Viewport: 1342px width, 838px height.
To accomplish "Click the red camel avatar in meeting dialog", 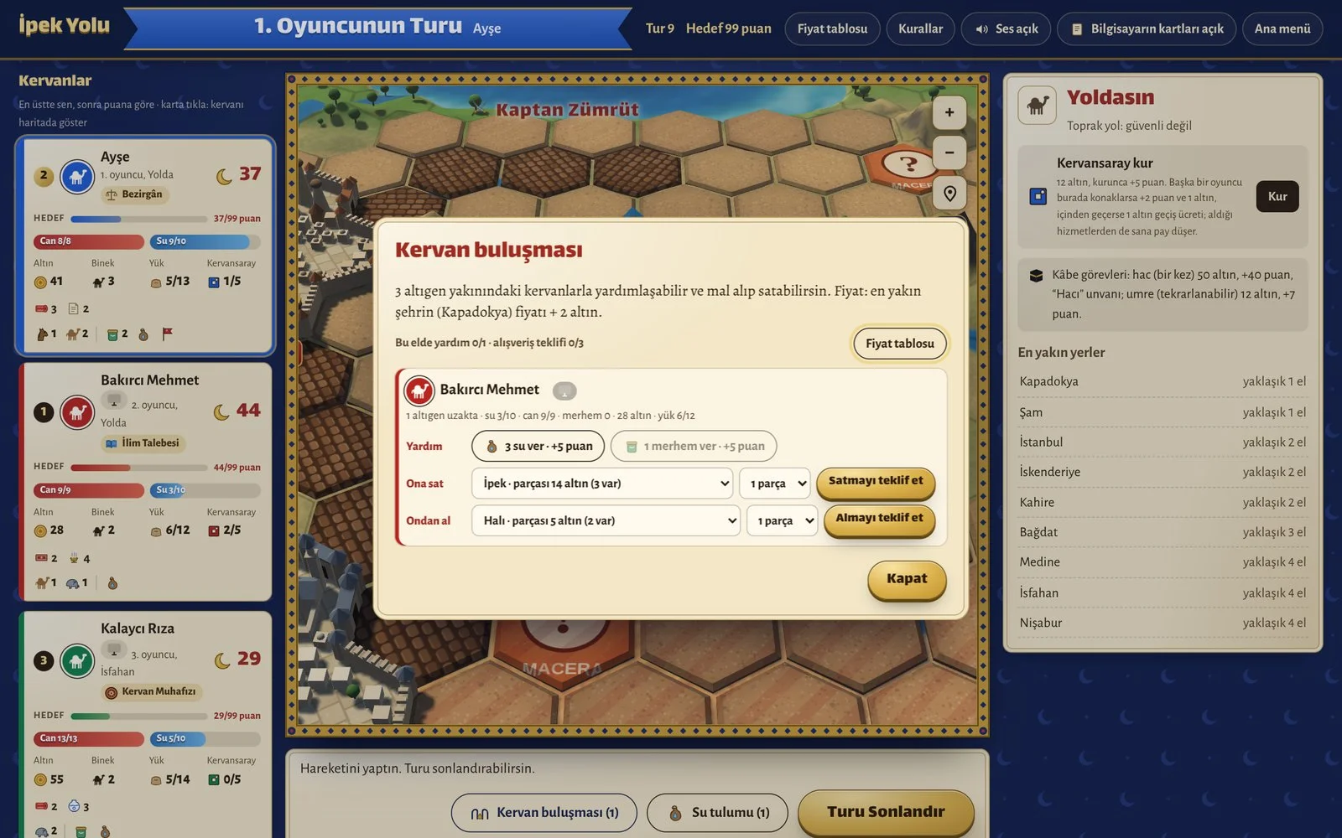I will pos(419,391).
